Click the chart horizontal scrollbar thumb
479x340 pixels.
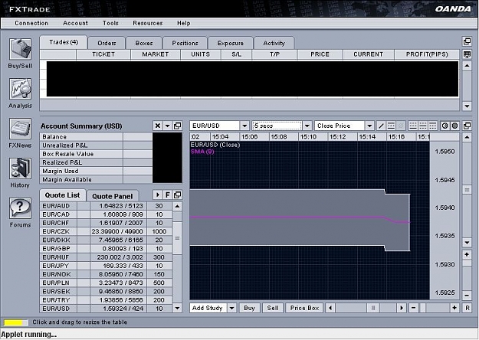click(x=372, y=308)
